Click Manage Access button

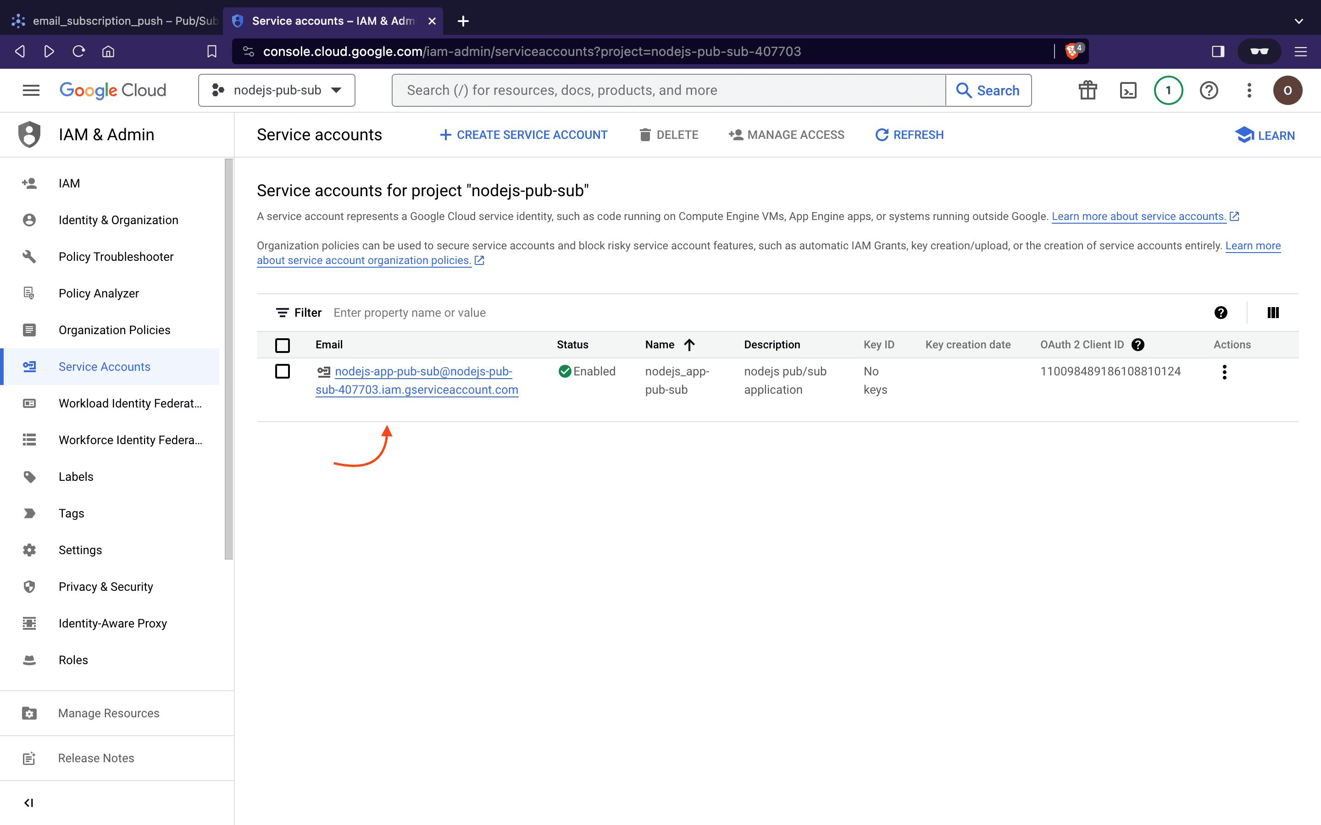[x=786, y=135]
